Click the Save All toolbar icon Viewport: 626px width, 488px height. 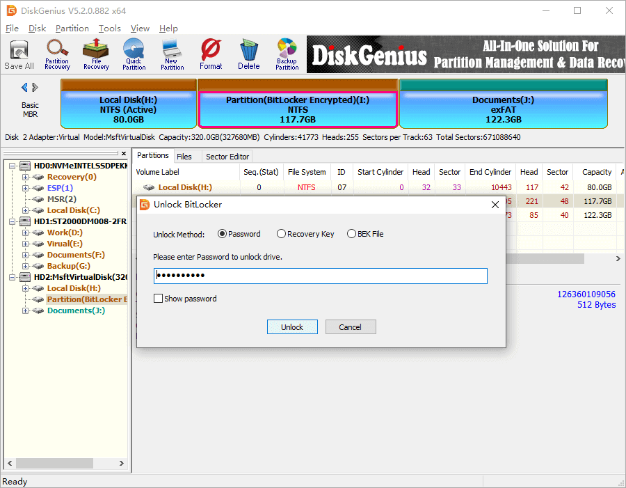click(19, 54)
